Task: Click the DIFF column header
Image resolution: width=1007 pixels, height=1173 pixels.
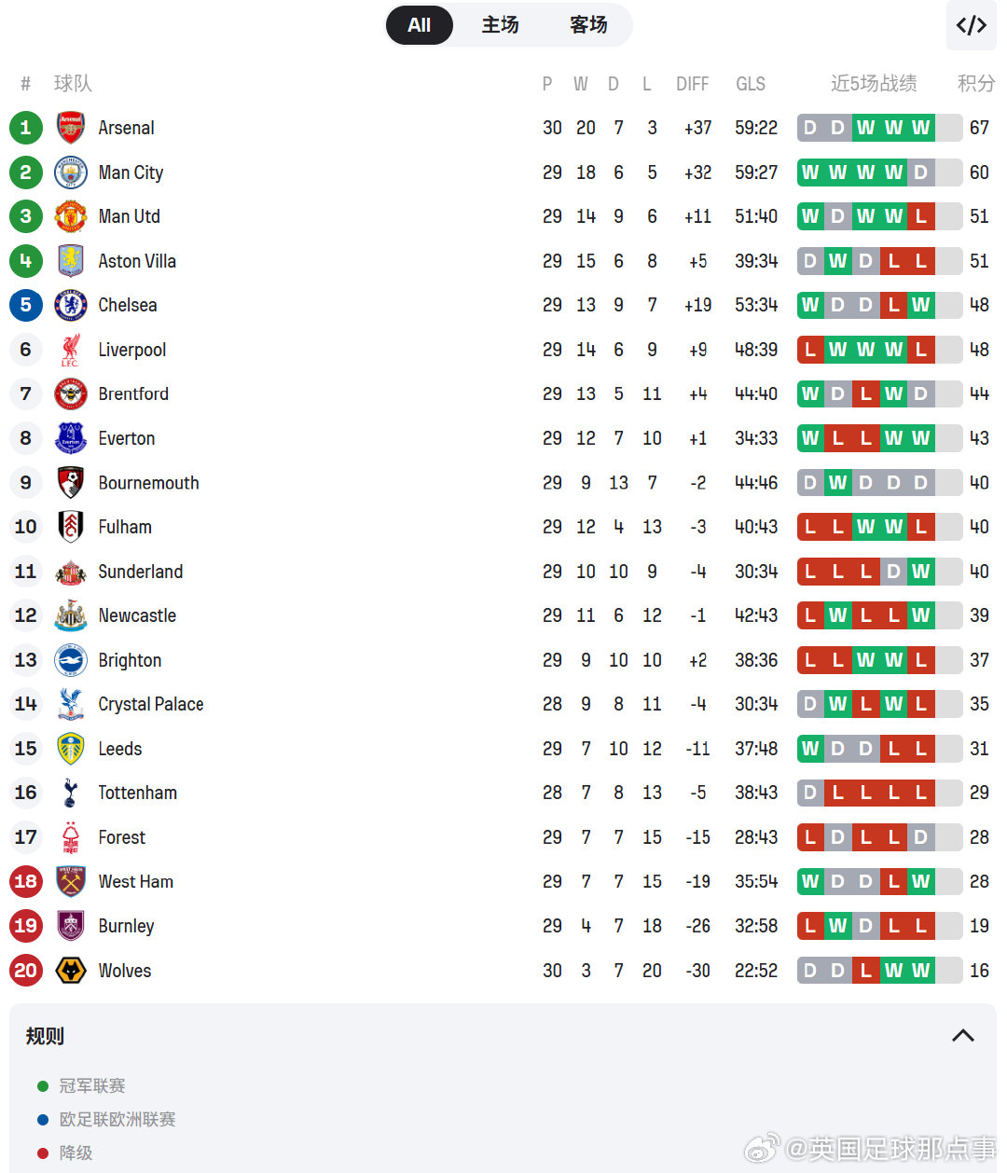Action: coord(692,84)
